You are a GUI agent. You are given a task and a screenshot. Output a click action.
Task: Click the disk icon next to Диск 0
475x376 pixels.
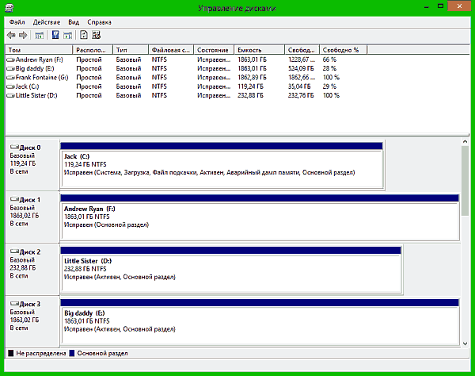(13, 148)
